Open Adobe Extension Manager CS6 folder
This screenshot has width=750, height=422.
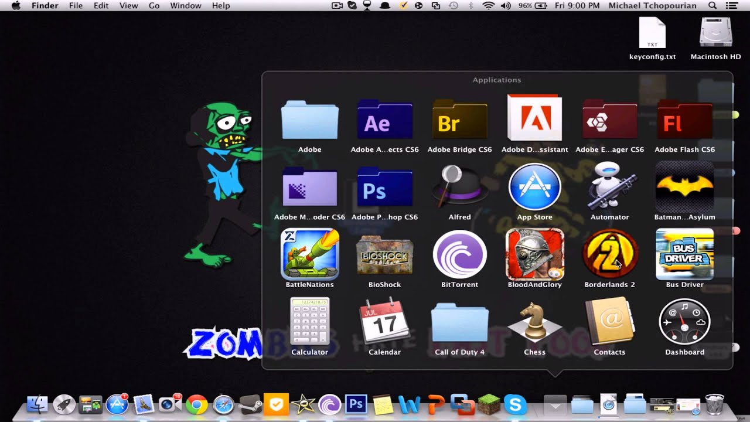pos(609,120)
